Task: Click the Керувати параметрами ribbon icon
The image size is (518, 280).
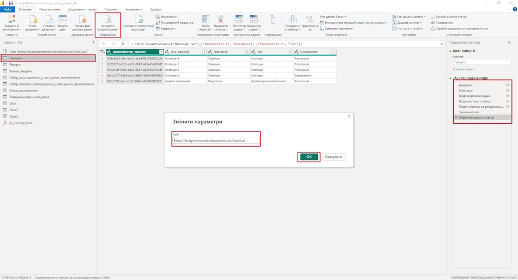Action: pyautogui.click(x=108, y=19)
